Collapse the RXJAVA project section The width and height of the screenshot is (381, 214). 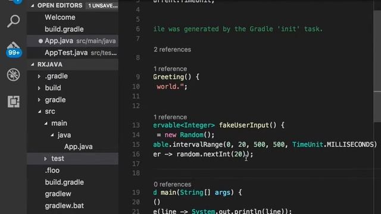coord(33,65)
